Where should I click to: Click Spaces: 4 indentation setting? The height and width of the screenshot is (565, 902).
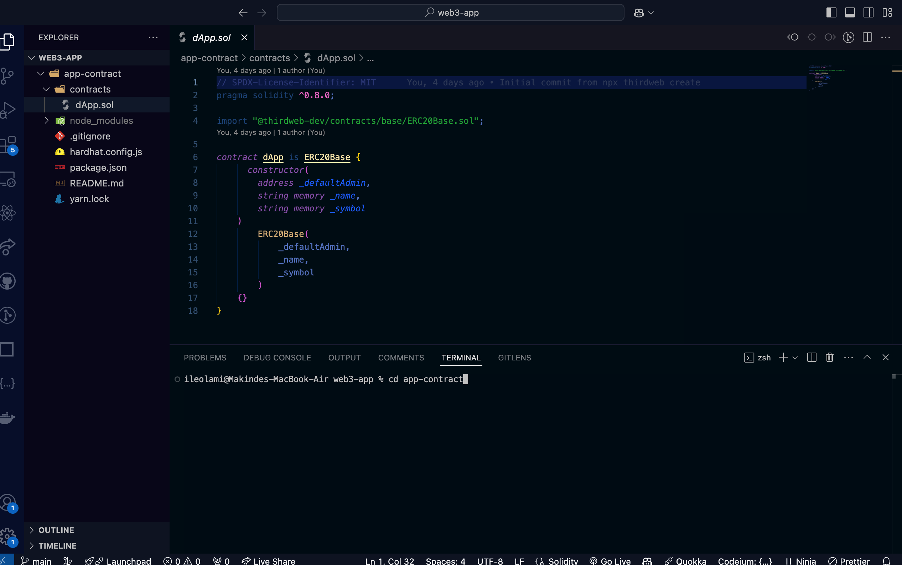(446, 561)
